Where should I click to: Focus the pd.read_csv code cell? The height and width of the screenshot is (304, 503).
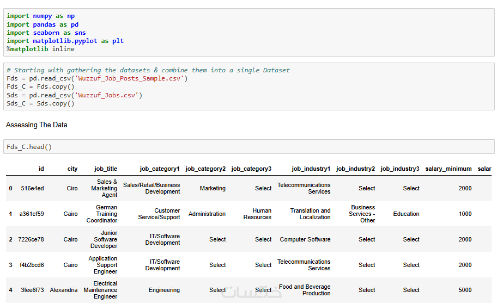click(249, 86)
